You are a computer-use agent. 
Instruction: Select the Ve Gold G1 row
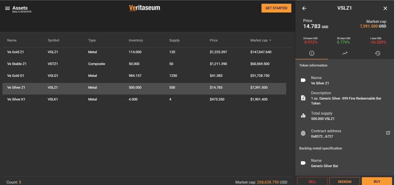point(144,75)
